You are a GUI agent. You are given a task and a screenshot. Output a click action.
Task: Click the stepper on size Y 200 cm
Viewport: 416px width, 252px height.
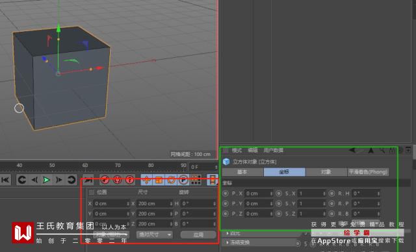coord(171,214)
